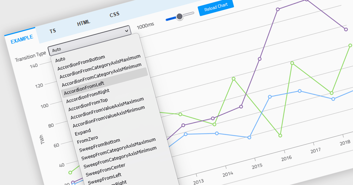
Task: Choose SweepFromCategoryAxisMinimum option
Action: pos(120,157)
